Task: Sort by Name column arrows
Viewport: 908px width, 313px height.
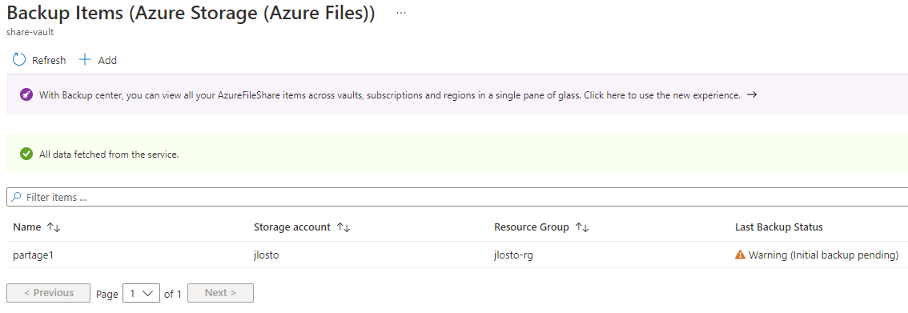Action: pyautogui.click(x=54, y=227)
